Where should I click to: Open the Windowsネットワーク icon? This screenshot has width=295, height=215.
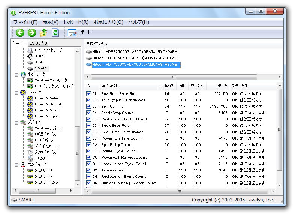(x=30, y=80)
